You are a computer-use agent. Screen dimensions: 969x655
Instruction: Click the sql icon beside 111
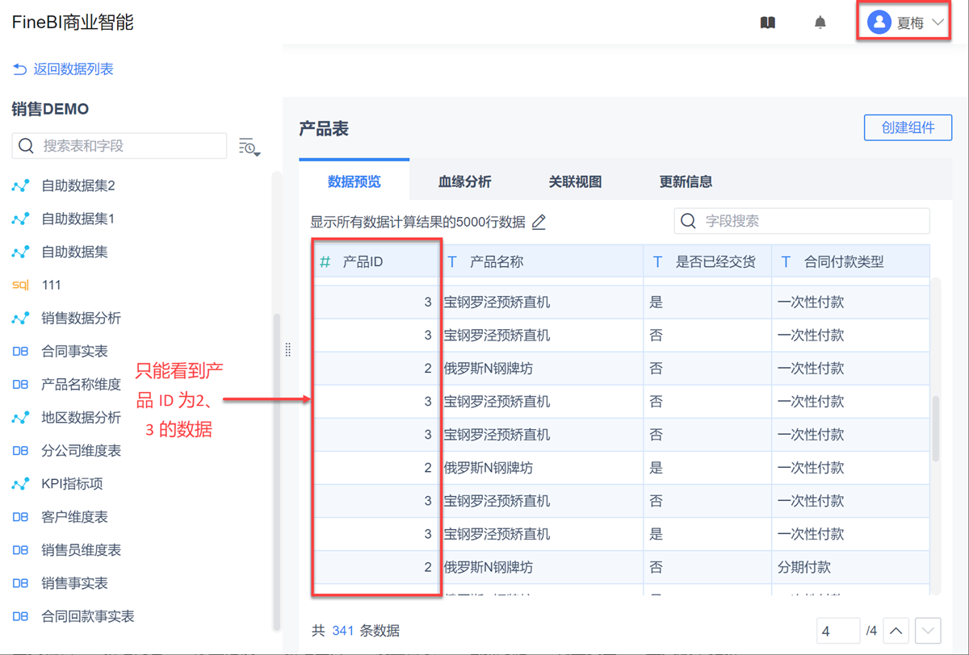pos(21,285)
